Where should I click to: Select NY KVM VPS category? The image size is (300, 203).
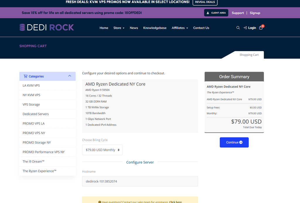click(x=47, y=95)
